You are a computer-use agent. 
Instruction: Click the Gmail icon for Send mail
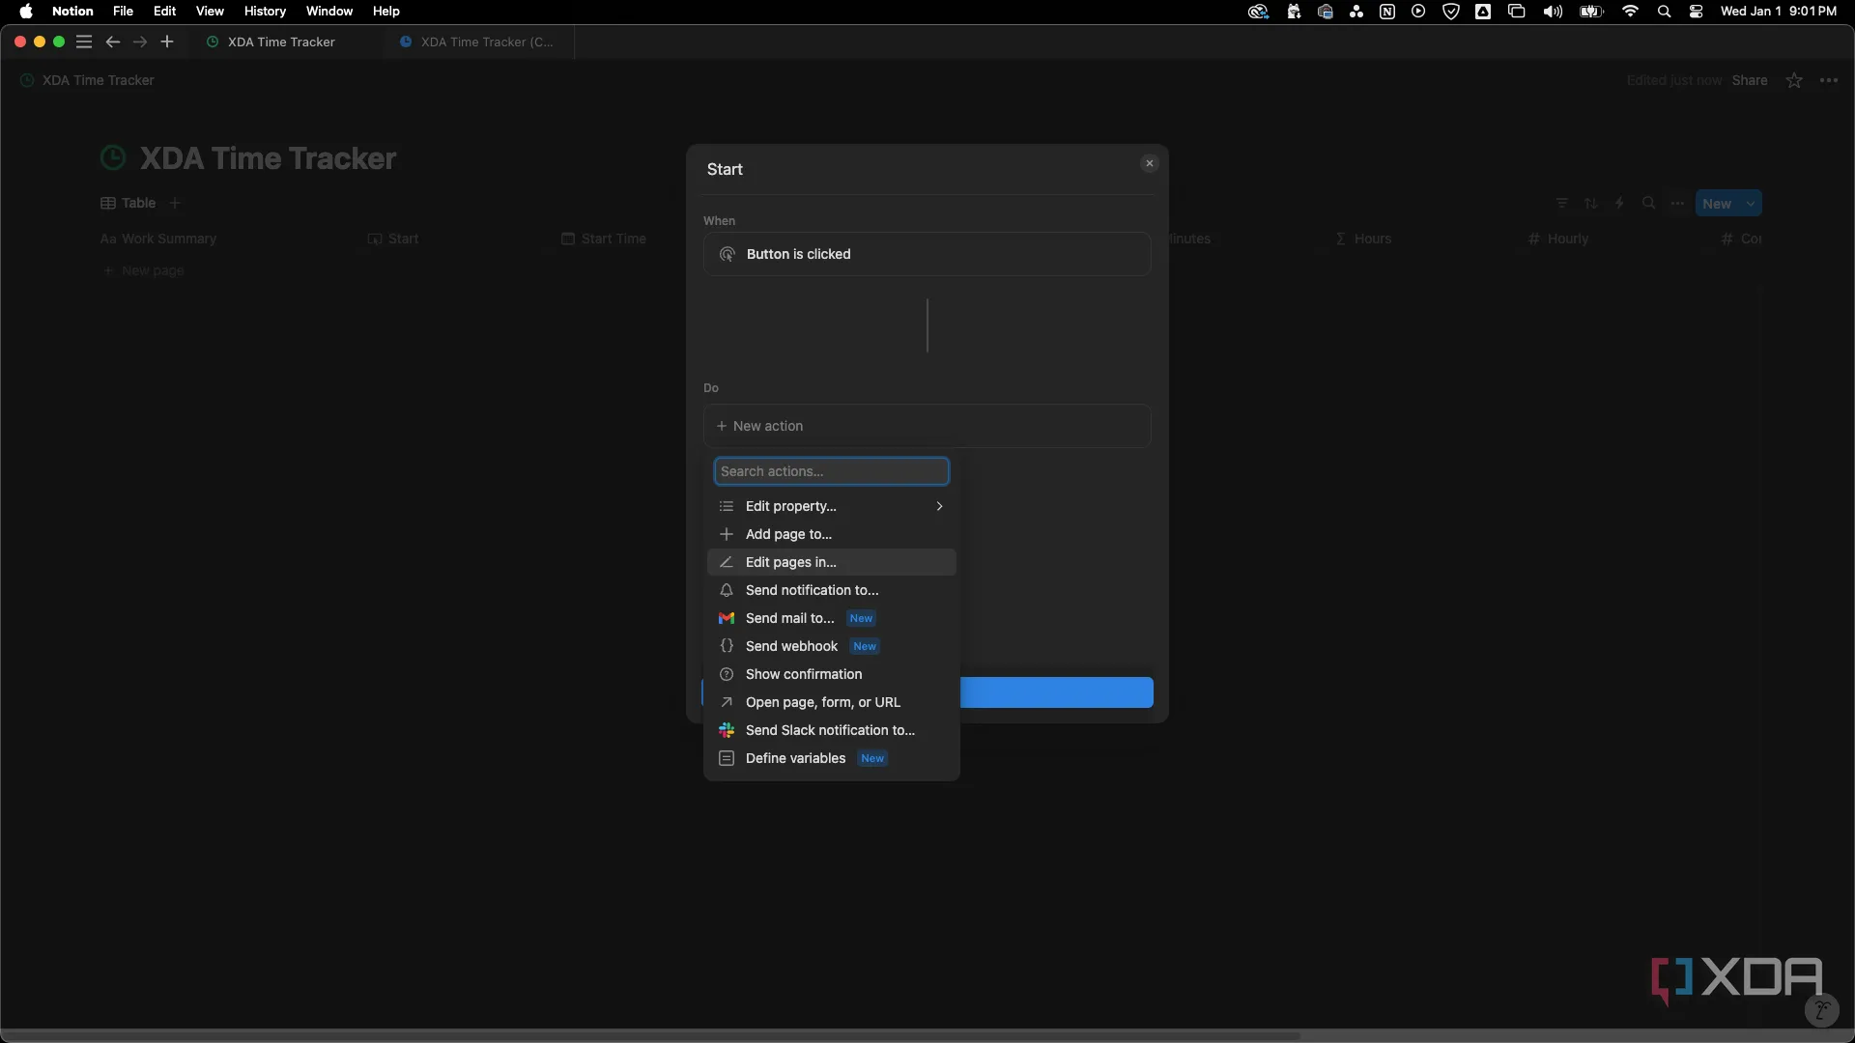pos(727,618)
